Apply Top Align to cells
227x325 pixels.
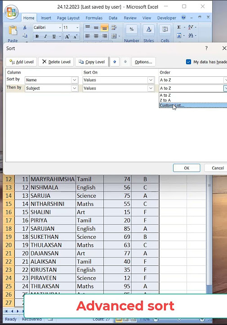coord(88,28)
